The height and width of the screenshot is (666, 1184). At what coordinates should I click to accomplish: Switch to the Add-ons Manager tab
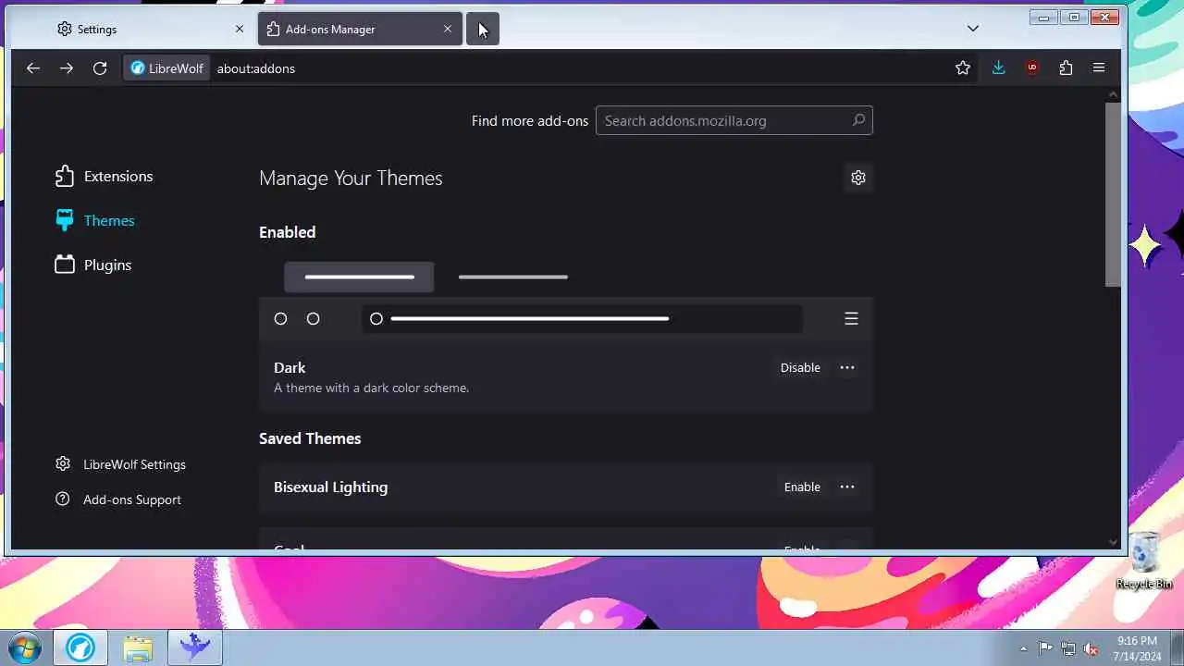(x=360, y=29)
